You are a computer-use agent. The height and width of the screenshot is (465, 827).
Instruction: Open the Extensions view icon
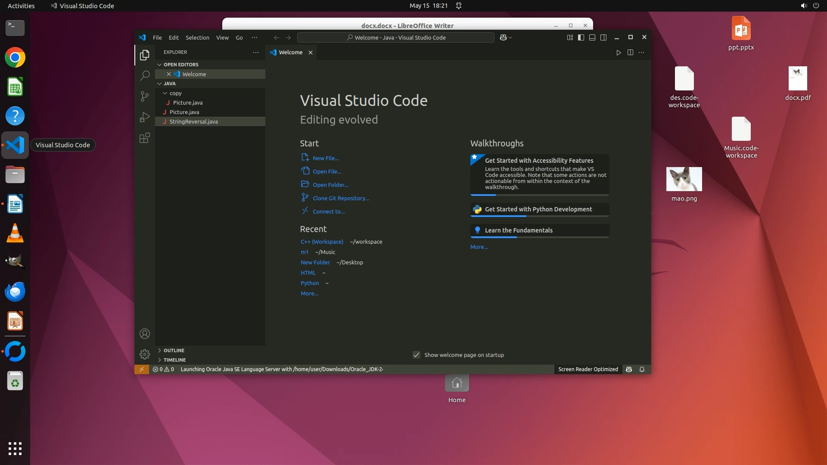pyautogui.click(x=145, y=138)
